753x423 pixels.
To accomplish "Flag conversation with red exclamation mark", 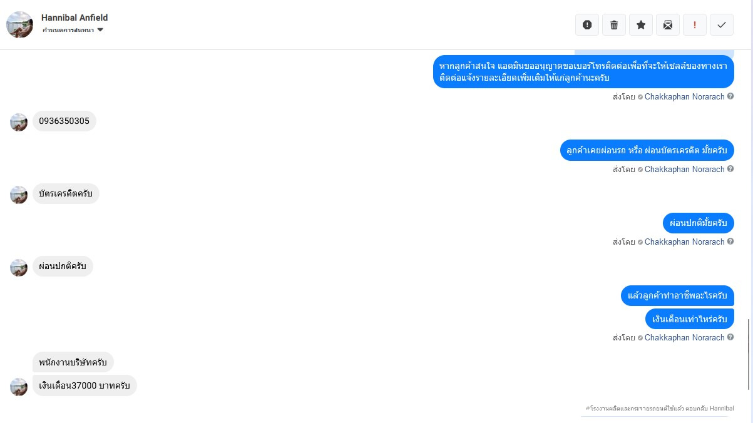I will (695, 24).
